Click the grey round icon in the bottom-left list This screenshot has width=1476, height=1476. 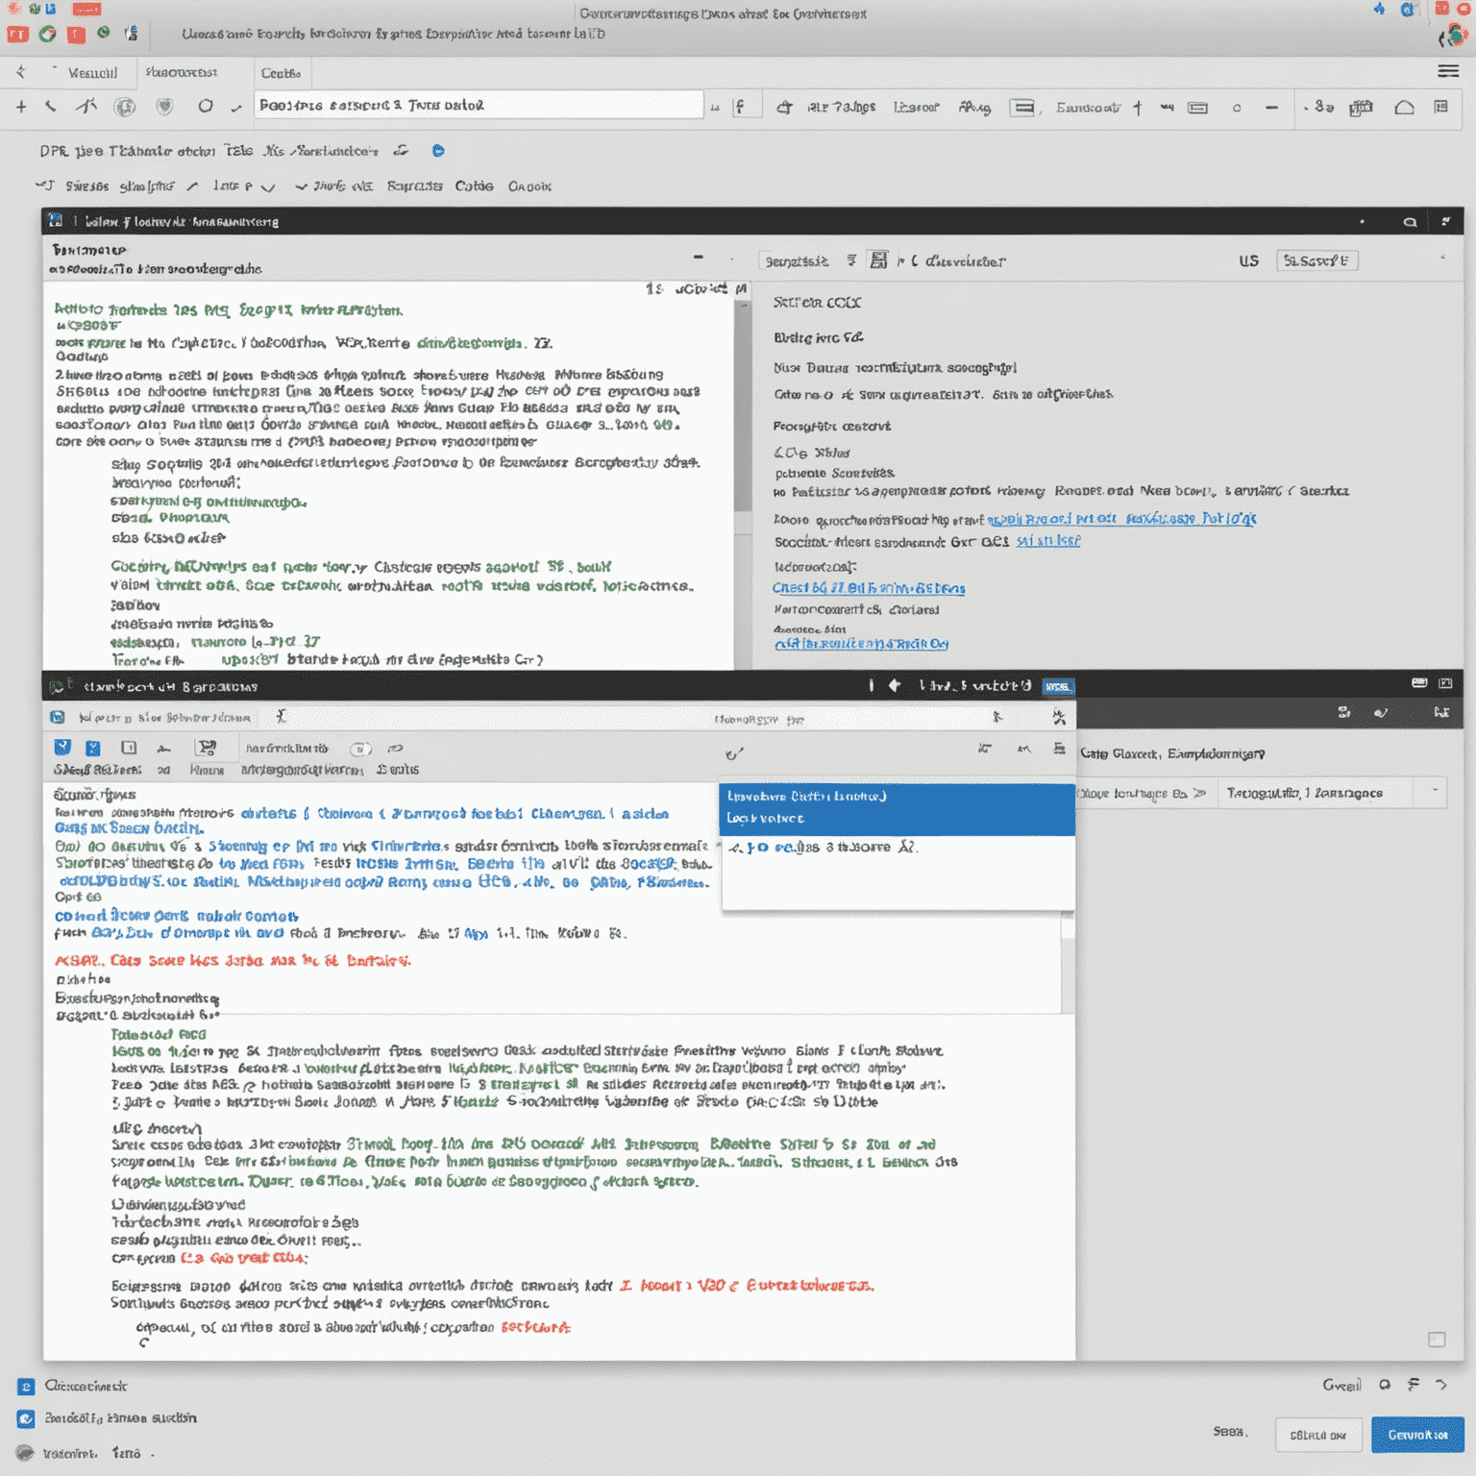(25, 1453)
